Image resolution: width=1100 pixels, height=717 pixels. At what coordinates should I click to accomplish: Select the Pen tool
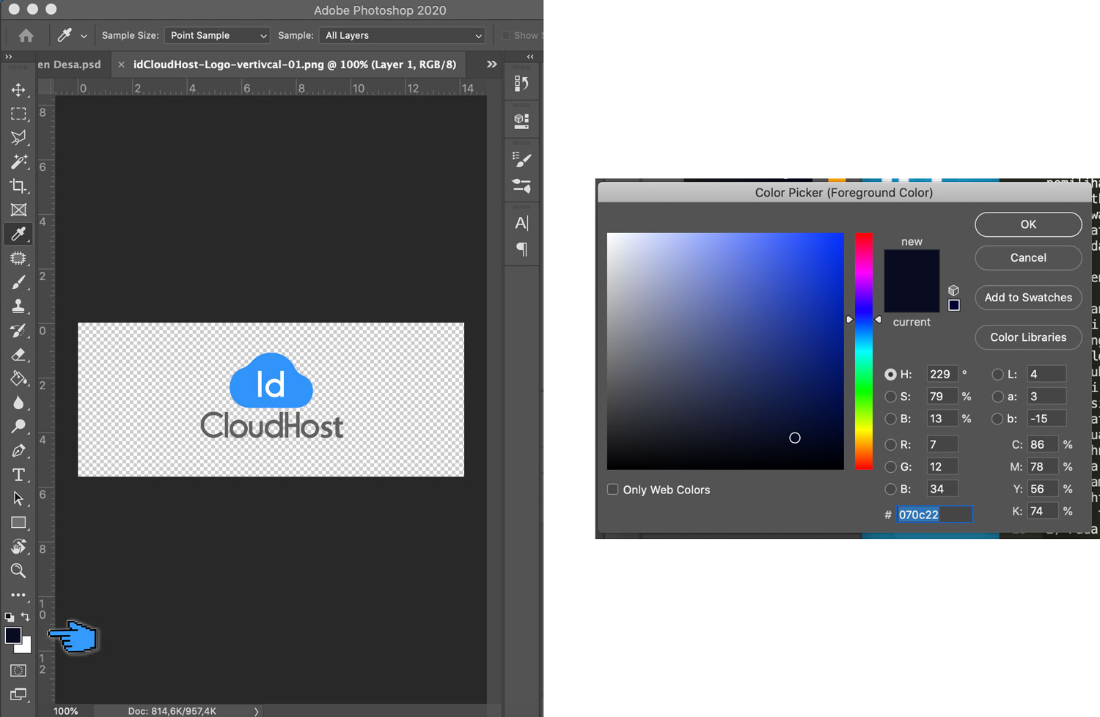click(x=18, y=451)
